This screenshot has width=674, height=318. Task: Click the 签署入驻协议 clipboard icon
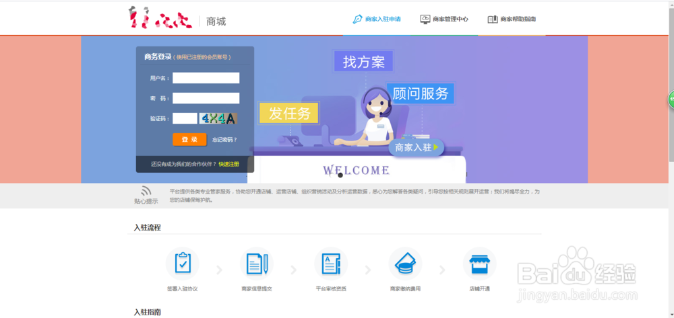pos(182,264)
